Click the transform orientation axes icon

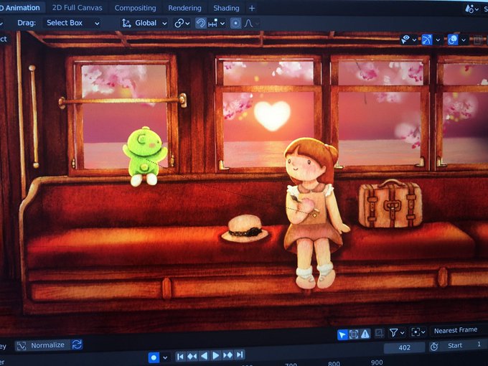point(126,23)
